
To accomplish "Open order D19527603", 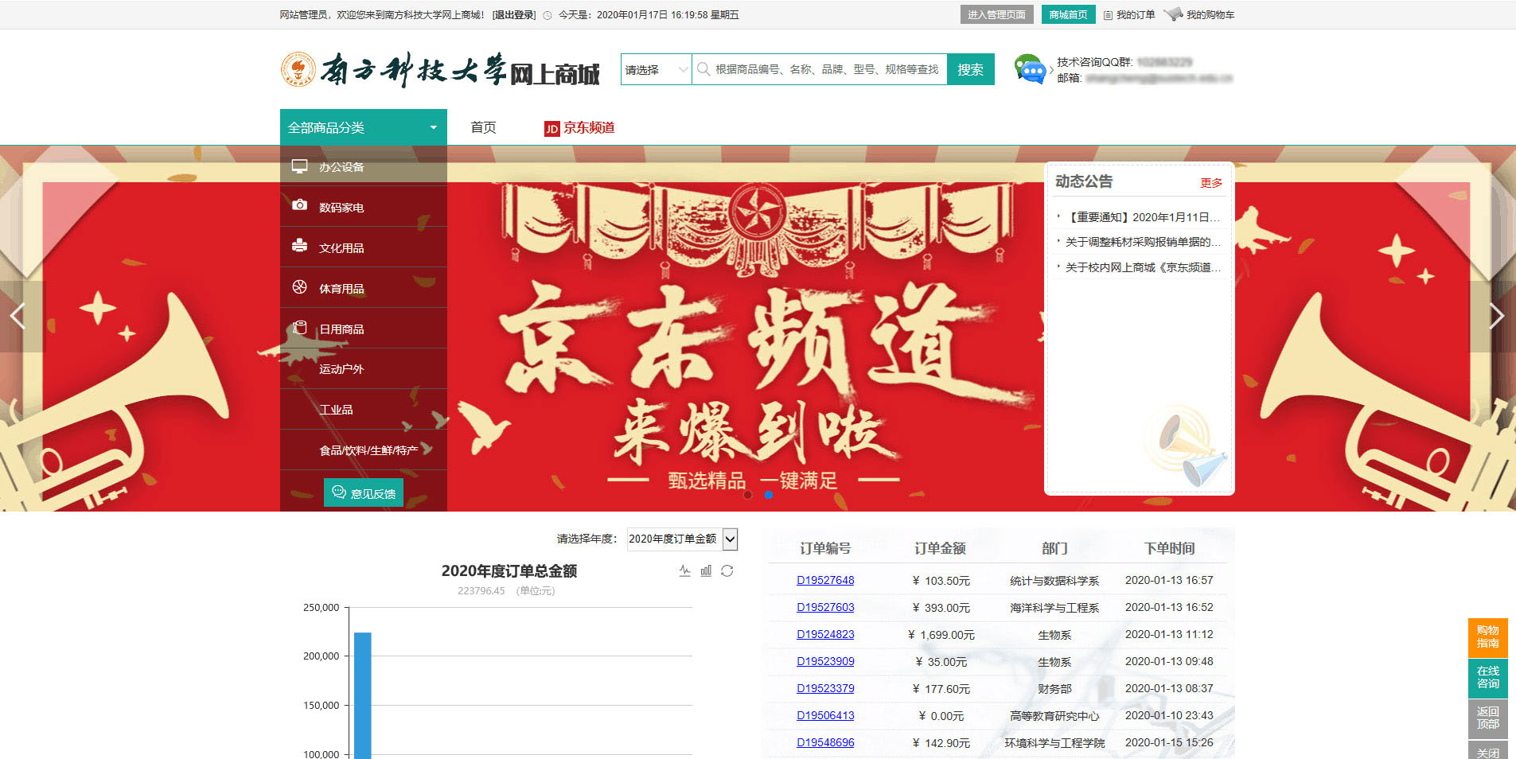I will (825, 607).
